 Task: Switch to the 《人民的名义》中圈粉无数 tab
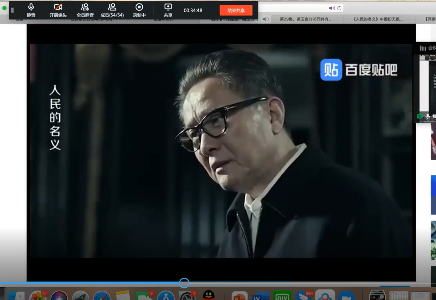(x=378, y=19)
